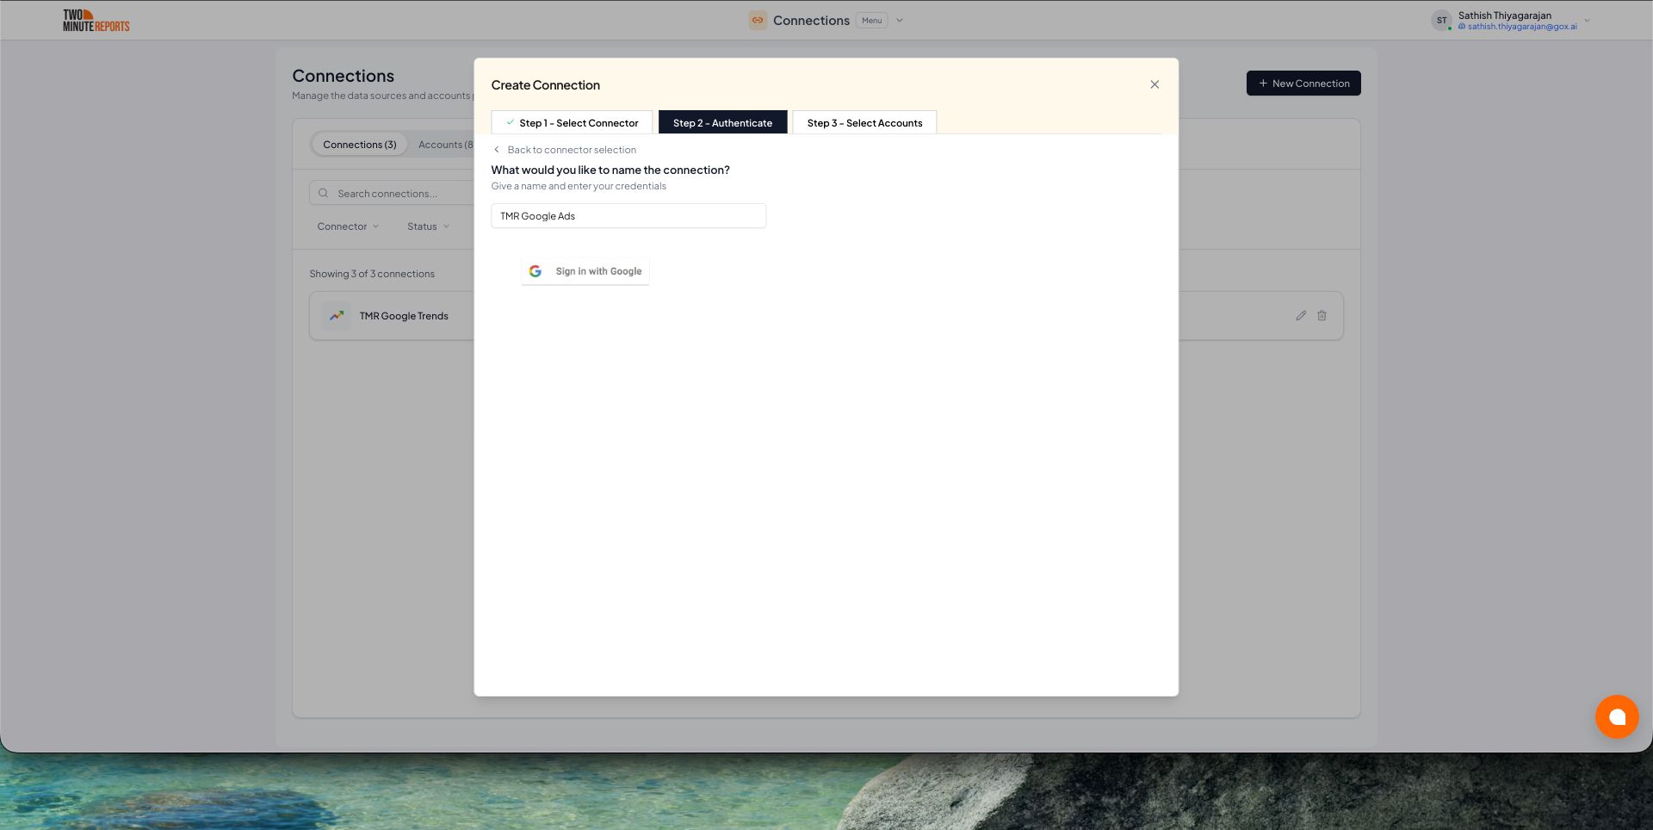1653x830 pixels.
Task: Click the ST user avatar
Action: 1441,20
